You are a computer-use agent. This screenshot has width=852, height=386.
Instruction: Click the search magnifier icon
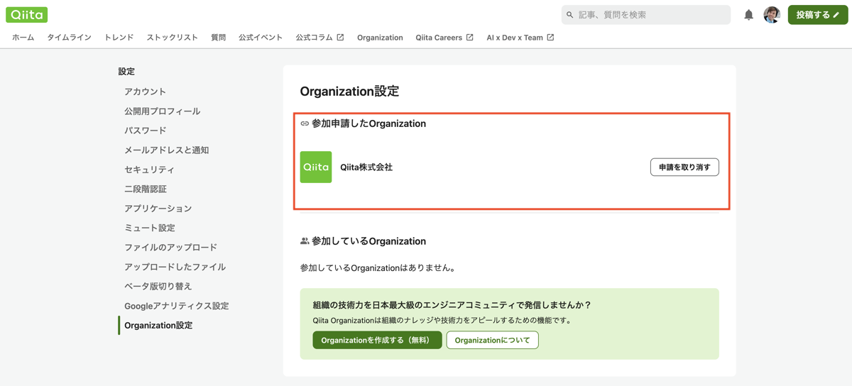pyautogui.click(x=569, y=15)
